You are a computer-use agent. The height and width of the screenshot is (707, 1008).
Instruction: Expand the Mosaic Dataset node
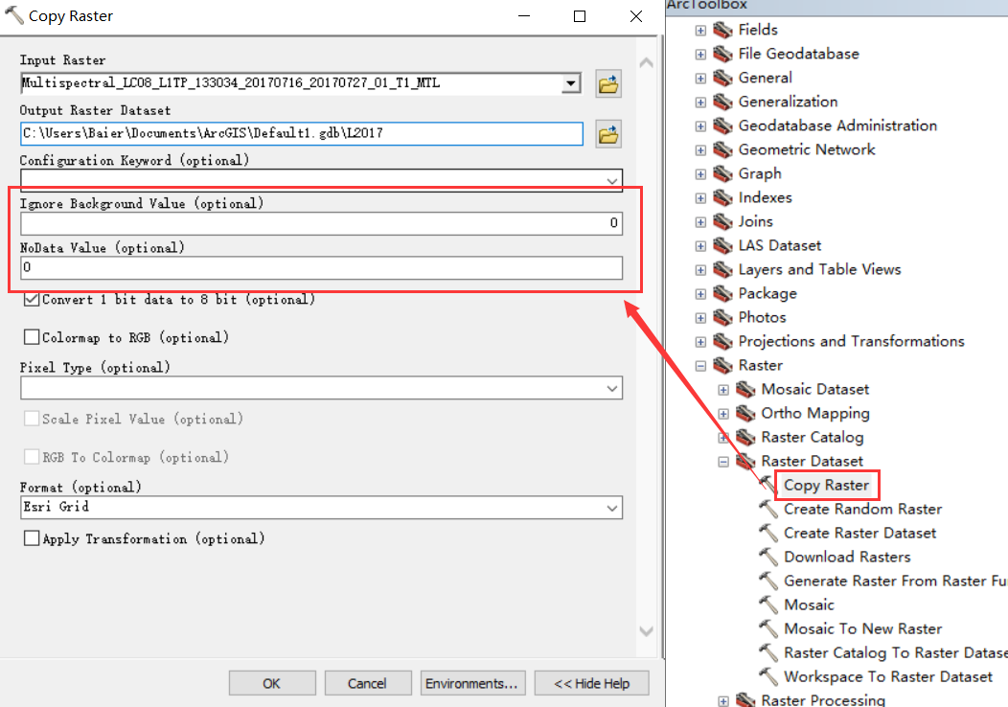(723, 390)
